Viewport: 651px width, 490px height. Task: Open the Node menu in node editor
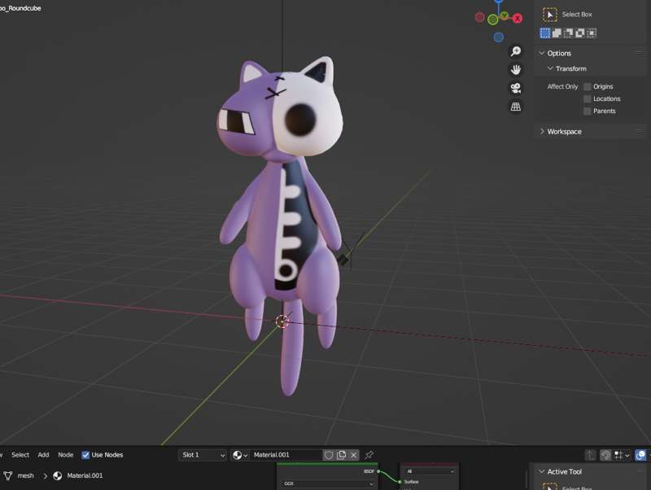[x=66, y=455]
